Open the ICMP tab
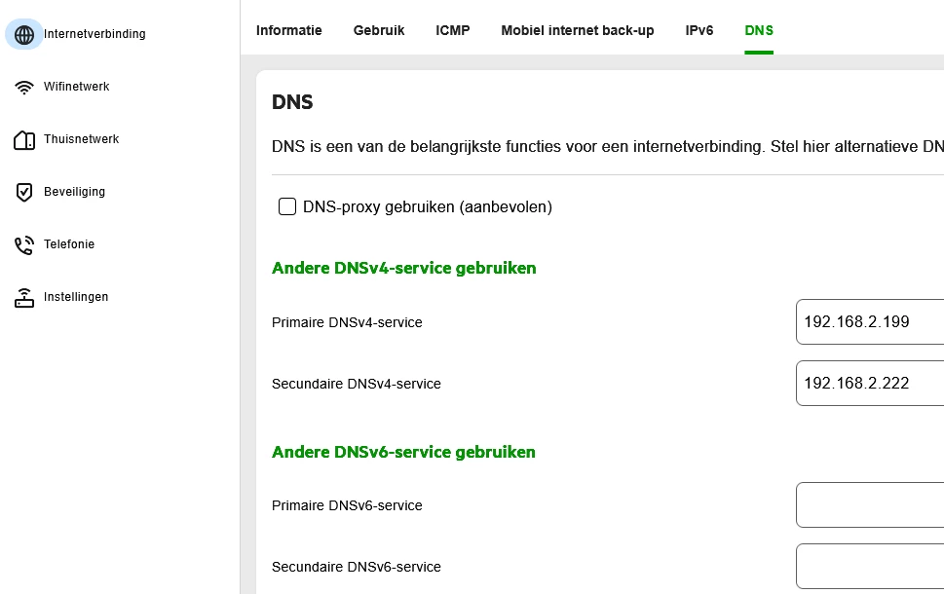 452,30
